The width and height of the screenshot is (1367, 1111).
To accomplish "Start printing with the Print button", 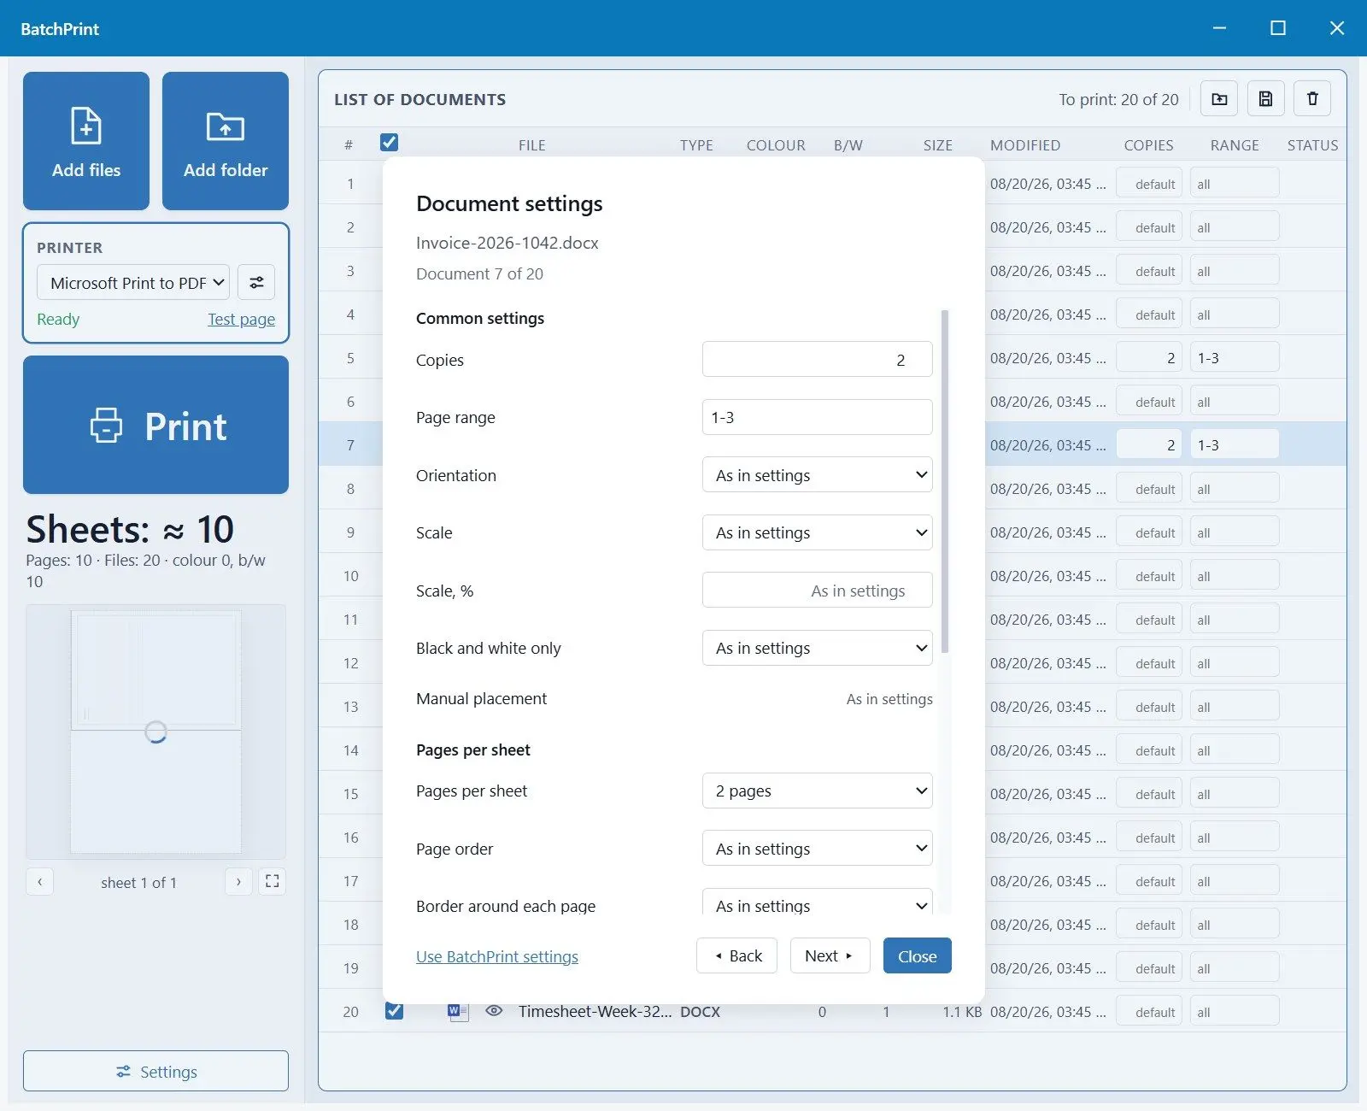I will [155, 425].
